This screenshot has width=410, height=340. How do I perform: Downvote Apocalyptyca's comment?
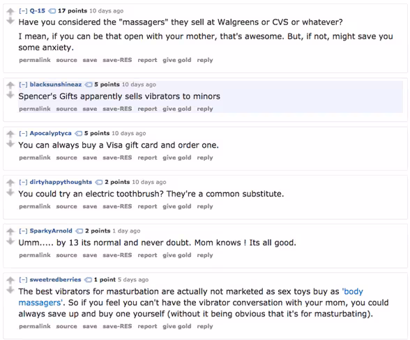(10, 144)
